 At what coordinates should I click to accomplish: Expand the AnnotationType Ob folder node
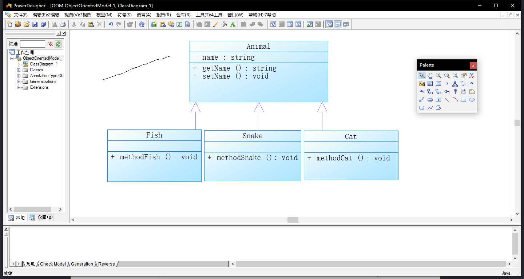[19, 76]
